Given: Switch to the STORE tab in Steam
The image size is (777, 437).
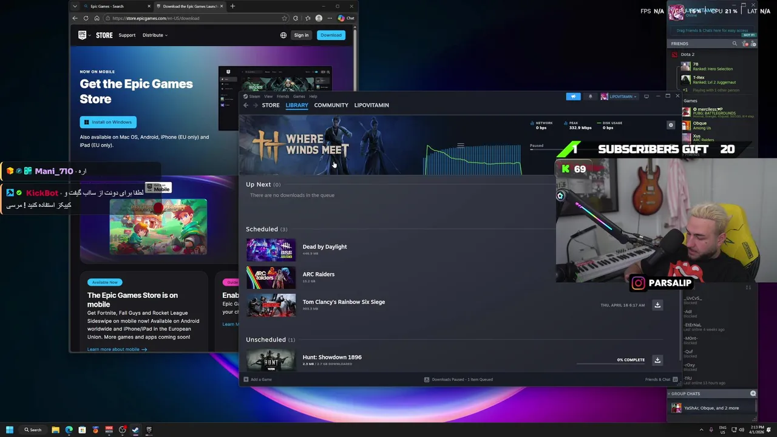Looking at the screenshot, I should click(x=271, y=105).
